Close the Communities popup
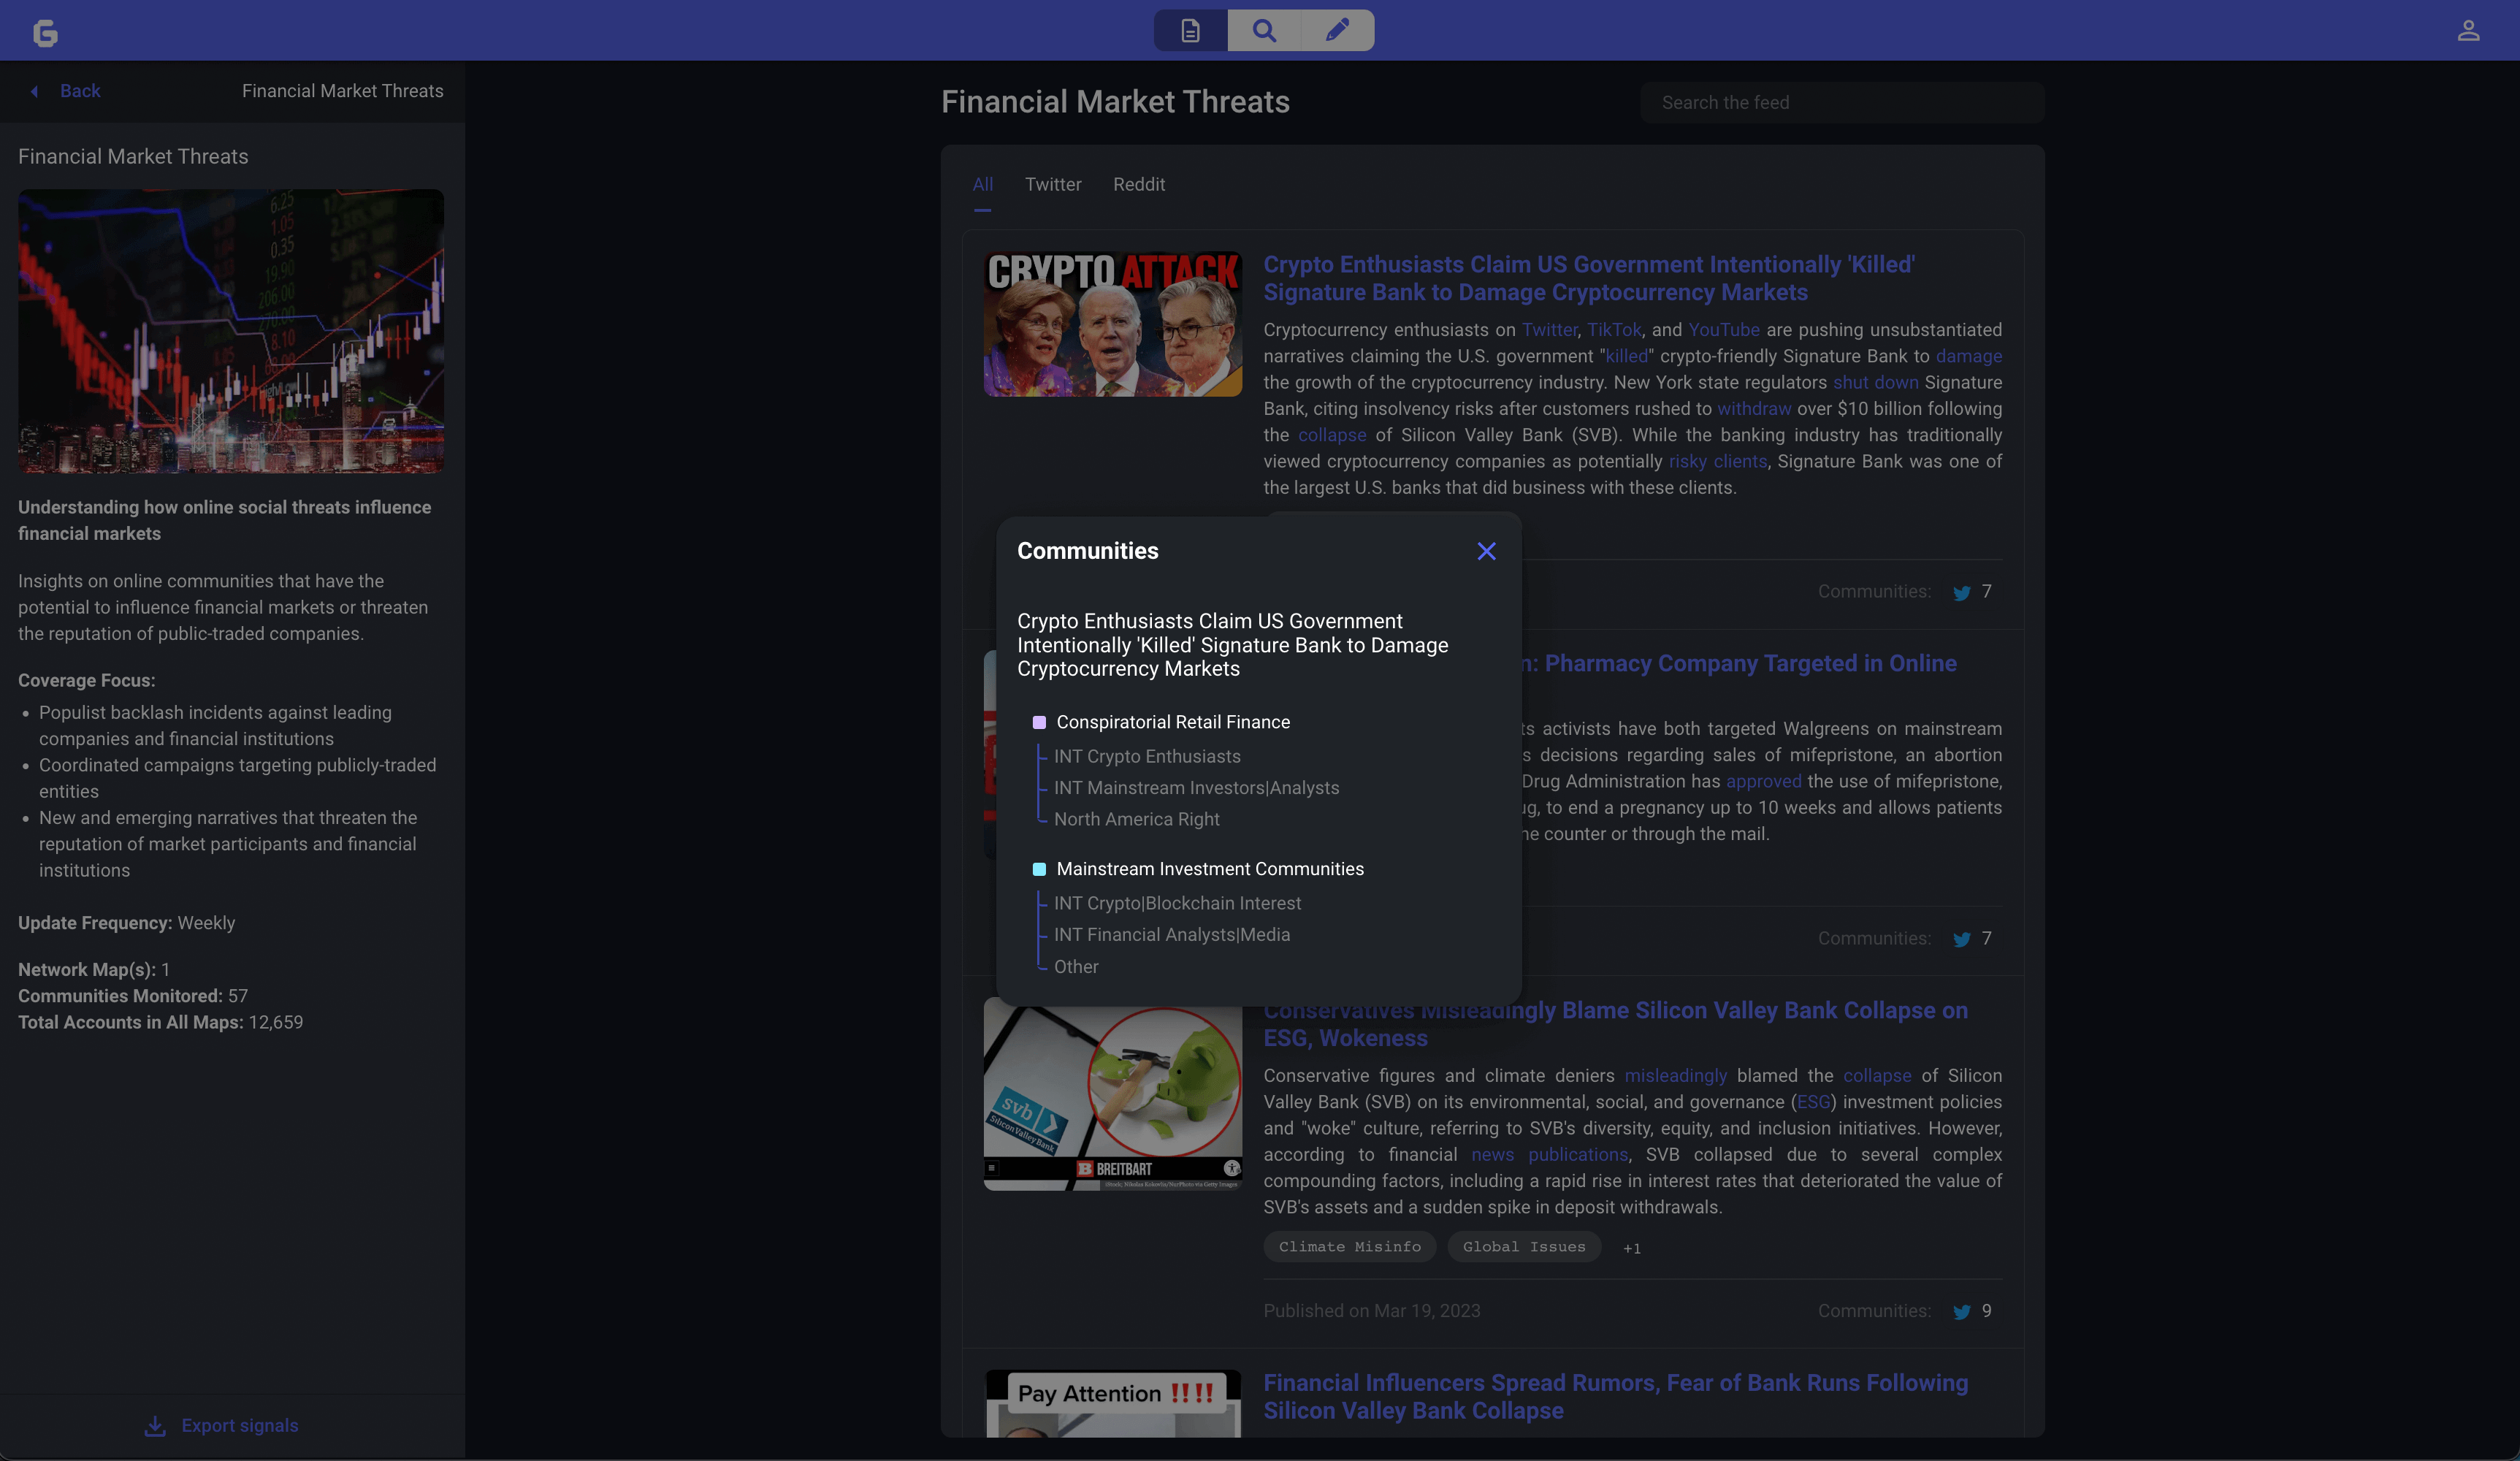This screenshot has width=2520, height=1461. pyautogui.click(x=1486, y=551)
